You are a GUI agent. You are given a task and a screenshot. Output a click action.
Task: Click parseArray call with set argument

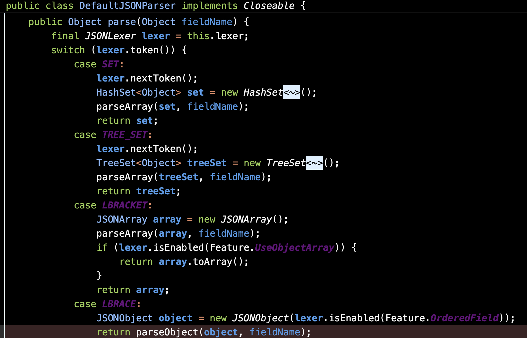pyautogui.click(x=125, y=107)
